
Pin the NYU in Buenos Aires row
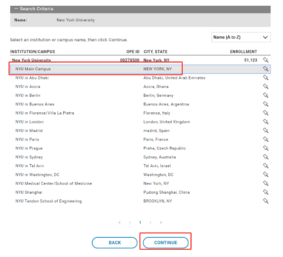[265, 104]
